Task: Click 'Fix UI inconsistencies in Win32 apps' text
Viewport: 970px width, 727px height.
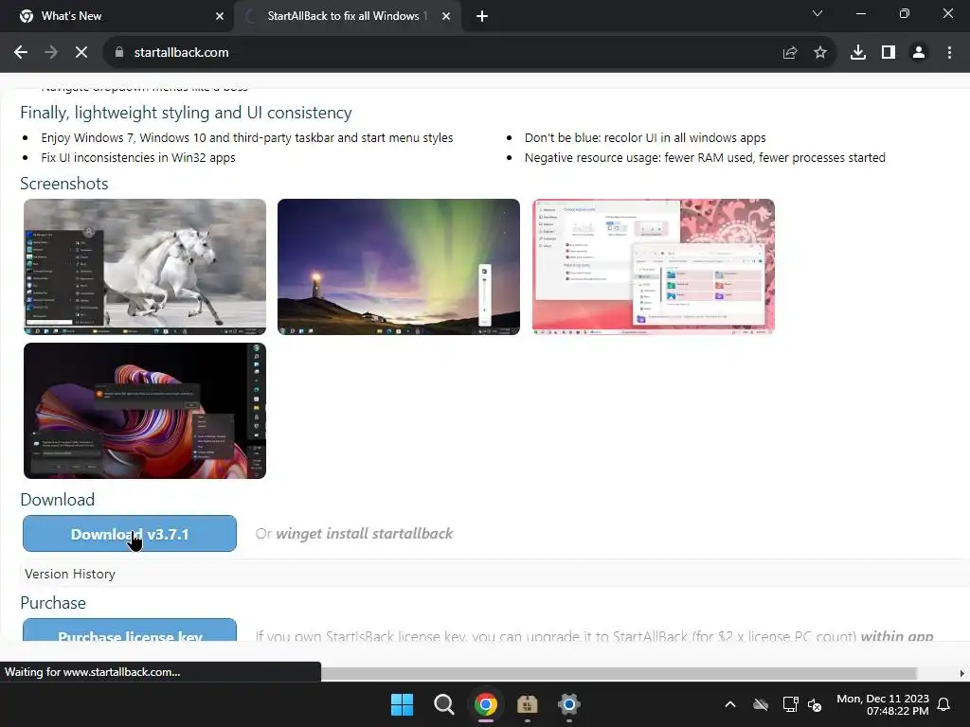Action: pos(138,158)
